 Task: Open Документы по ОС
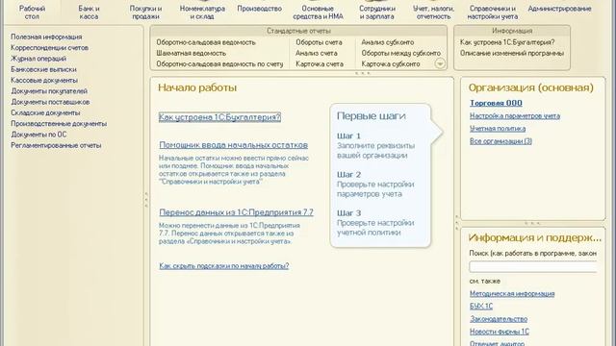pos(38,135)
